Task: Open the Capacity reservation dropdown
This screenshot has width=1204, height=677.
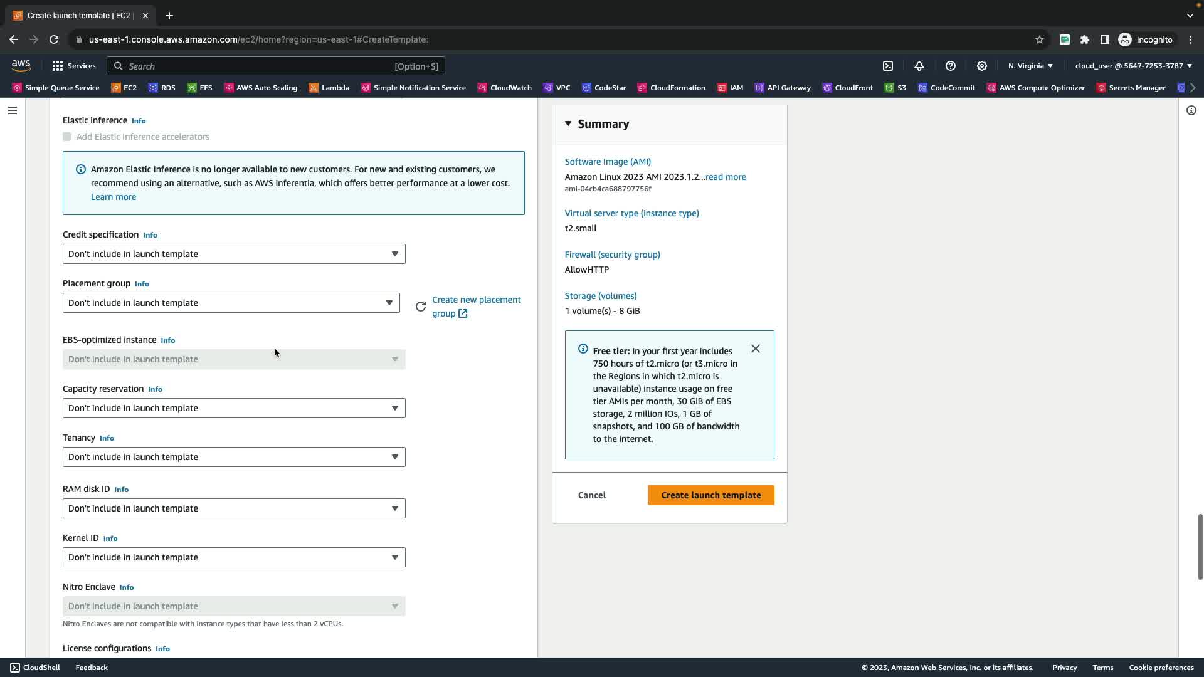Action: click(x=234, y=408)
